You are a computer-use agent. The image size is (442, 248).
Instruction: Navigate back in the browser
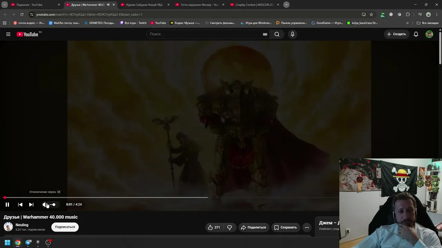[x=5, y=14]
